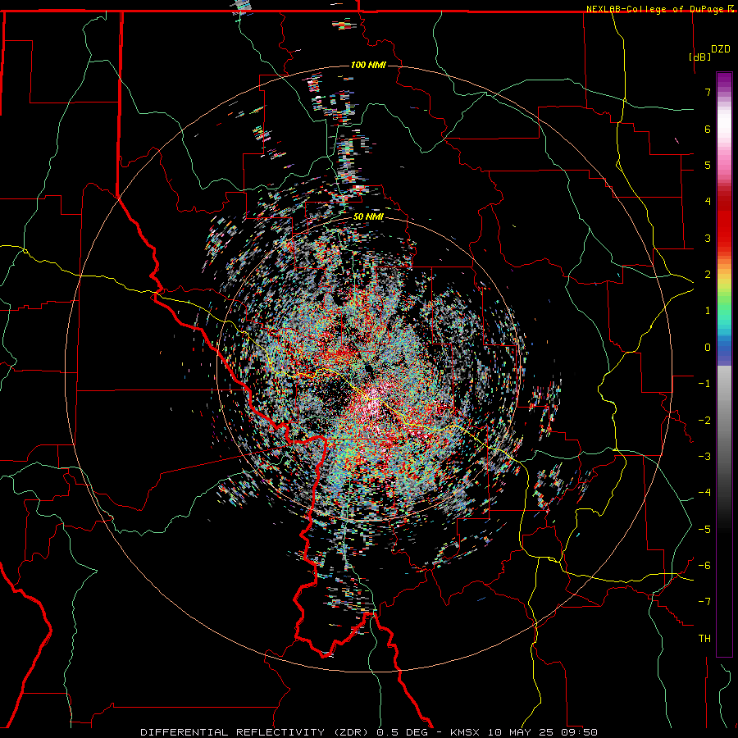Click the positive 3 tick label on the scale
Image resolution: width=738 pixels, height=738 pixels.
click(x=708, y=238)
